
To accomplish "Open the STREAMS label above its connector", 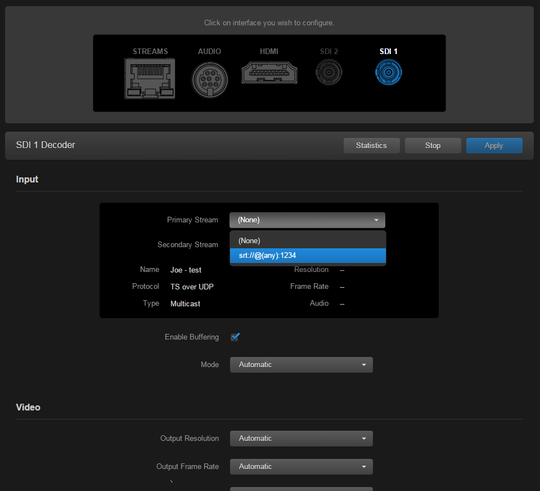I will (x=150, y=51).
